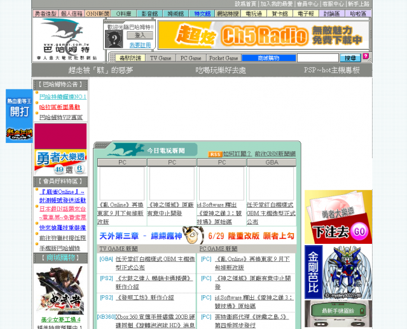Click the 金剛芭比 Gundam image
The height and width of the screenshot is (329, 407).
[338, 272]
